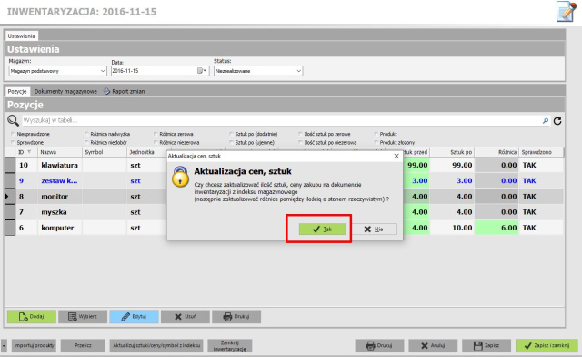Click the refresh table icon
582x357 pixels.
coord(557,121)
